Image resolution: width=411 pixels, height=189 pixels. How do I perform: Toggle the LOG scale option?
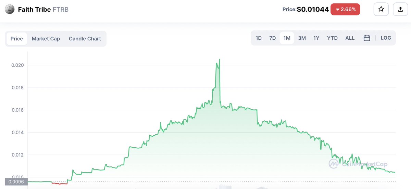coord(386,38)
